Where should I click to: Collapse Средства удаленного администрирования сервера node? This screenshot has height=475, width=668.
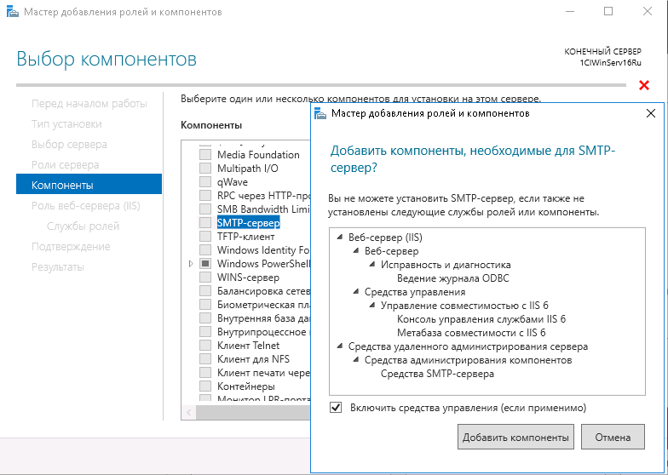point(339,346)
